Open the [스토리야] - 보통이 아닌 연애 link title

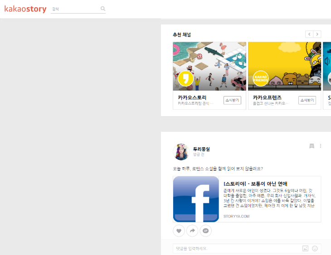(x=255, y=184)
